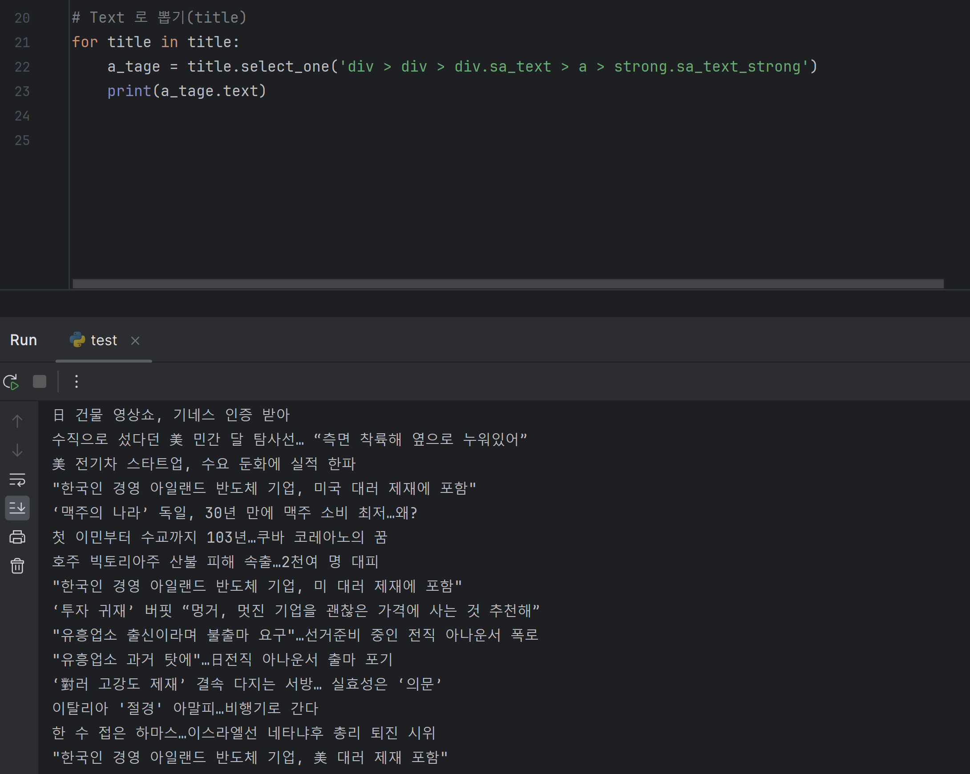Click line number 22 in the gutter
The width and height of the screenshot is (970, 774).
click(22, 67)
